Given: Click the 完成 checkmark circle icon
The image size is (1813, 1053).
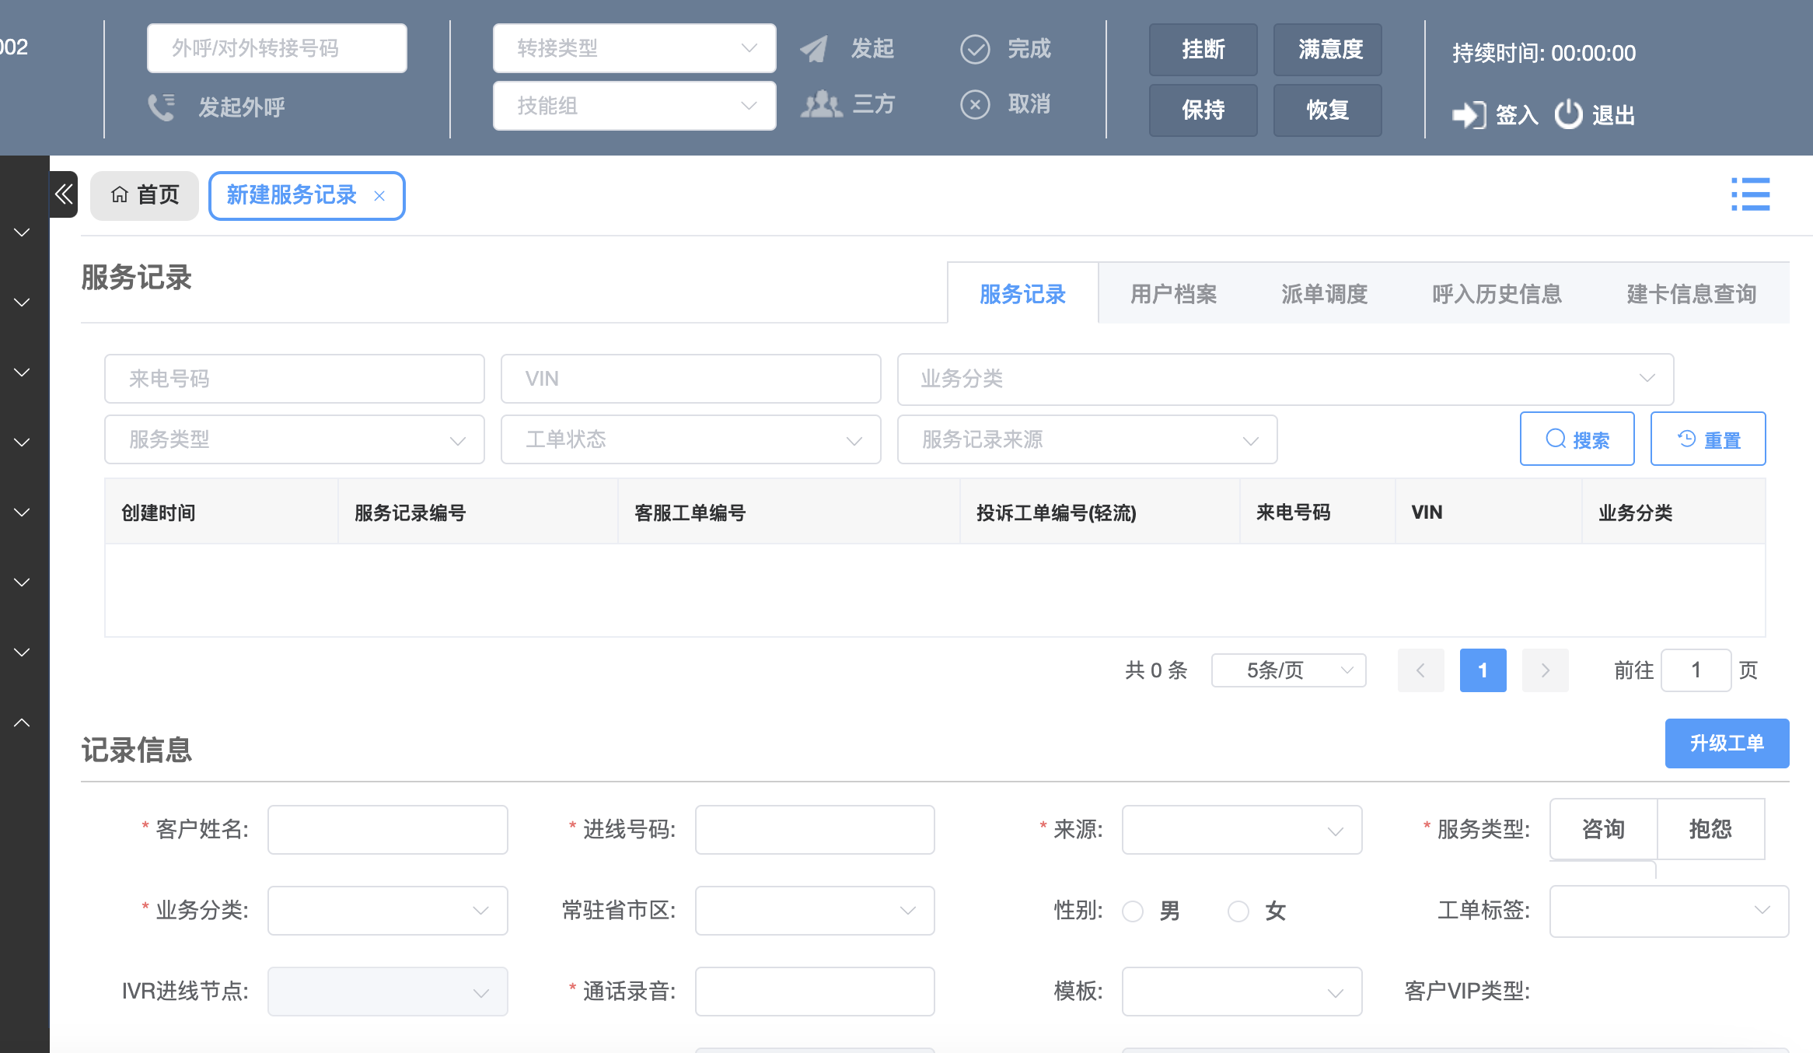Looking at the screenshot, I should click(975, 49).
